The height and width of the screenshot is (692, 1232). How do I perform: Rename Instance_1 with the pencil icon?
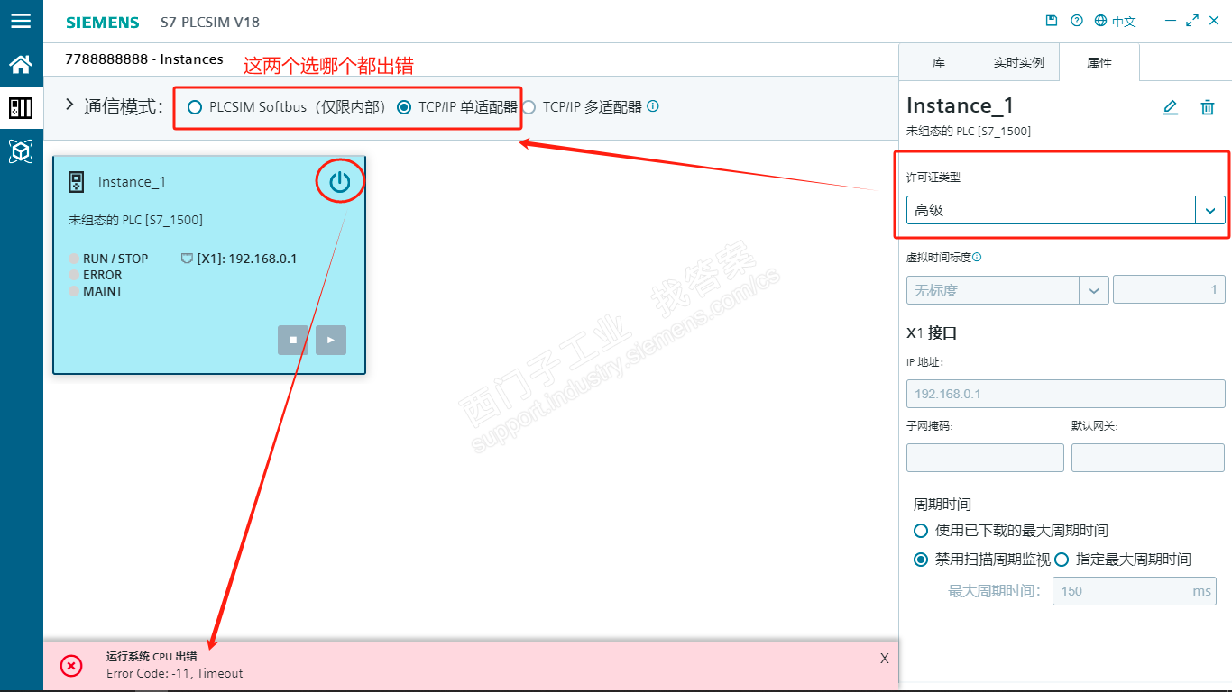(1170, 107)
